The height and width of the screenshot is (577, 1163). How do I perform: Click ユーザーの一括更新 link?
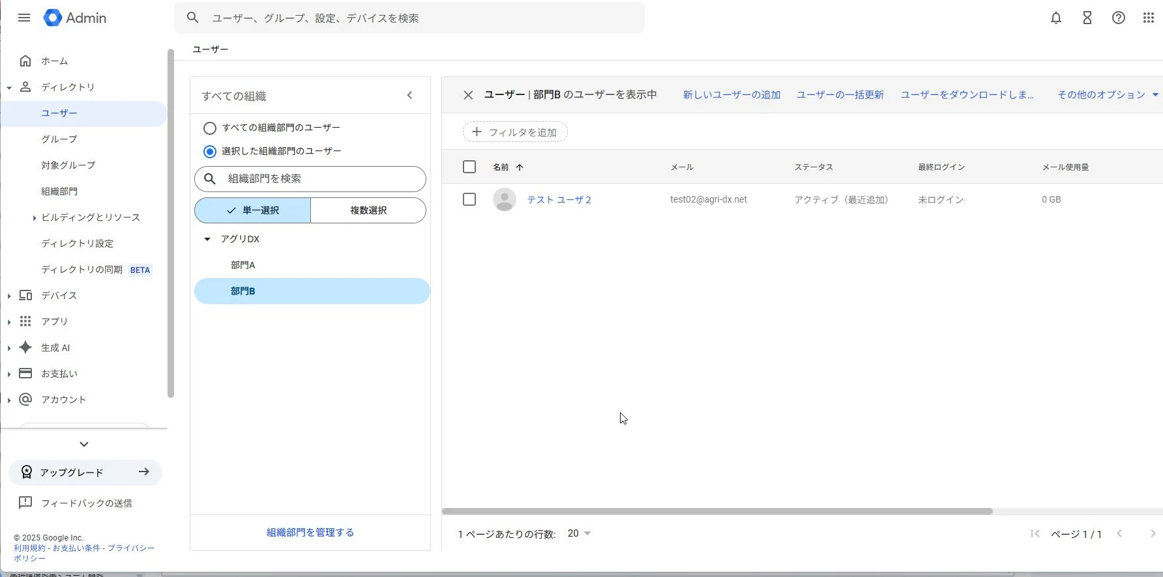[840, 94]
